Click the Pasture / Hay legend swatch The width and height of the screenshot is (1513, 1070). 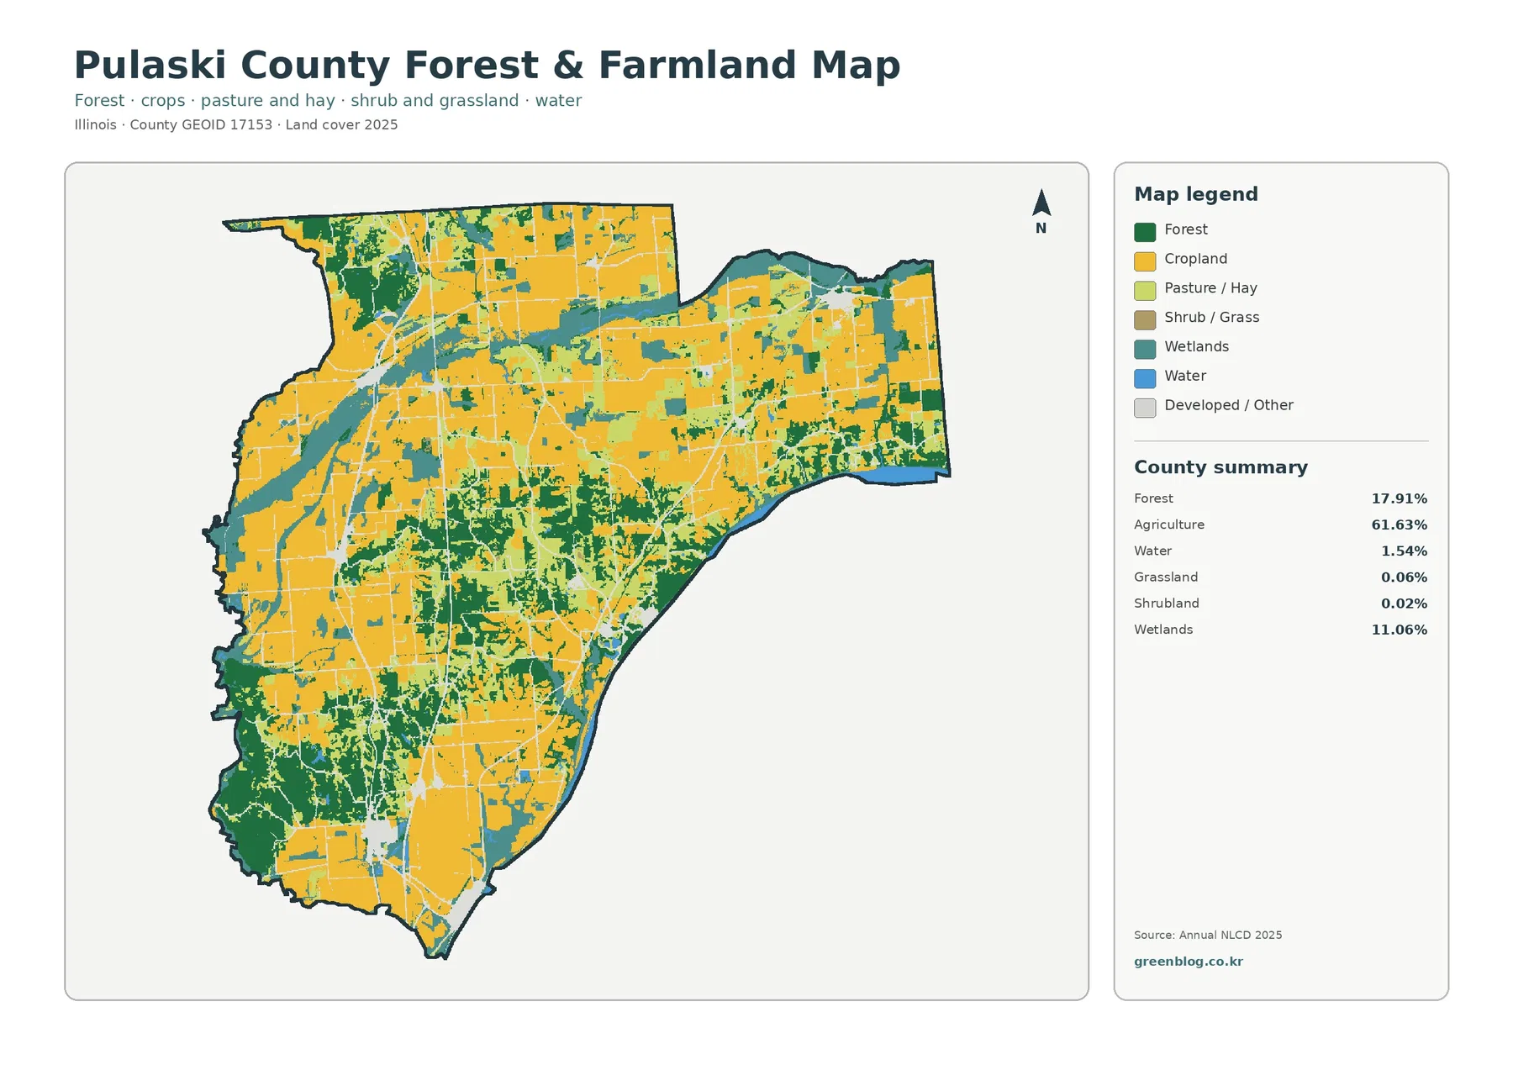click(x=1145, y=291)
